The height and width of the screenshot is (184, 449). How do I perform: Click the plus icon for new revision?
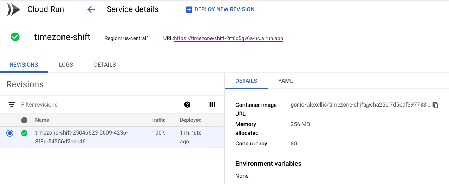[x=189, y=9]
